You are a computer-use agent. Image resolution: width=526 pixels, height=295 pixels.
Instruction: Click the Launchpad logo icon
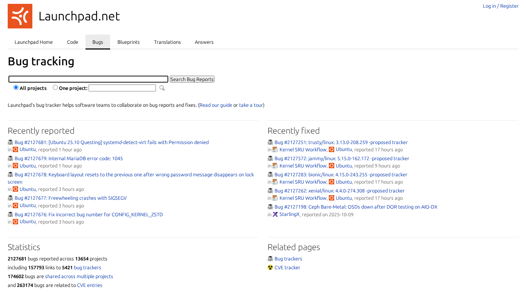click(20, 16)
